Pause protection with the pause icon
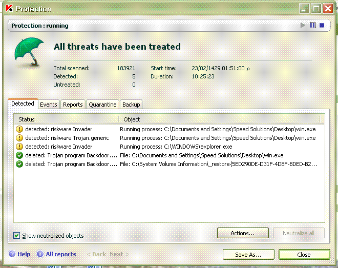338x268 pixels. point(312,26)
